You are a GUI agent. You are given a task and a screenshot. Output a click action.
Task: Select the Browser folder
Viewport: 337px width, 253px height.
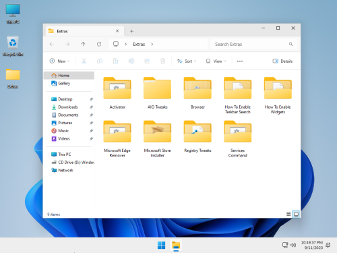[x=197, y=93]
